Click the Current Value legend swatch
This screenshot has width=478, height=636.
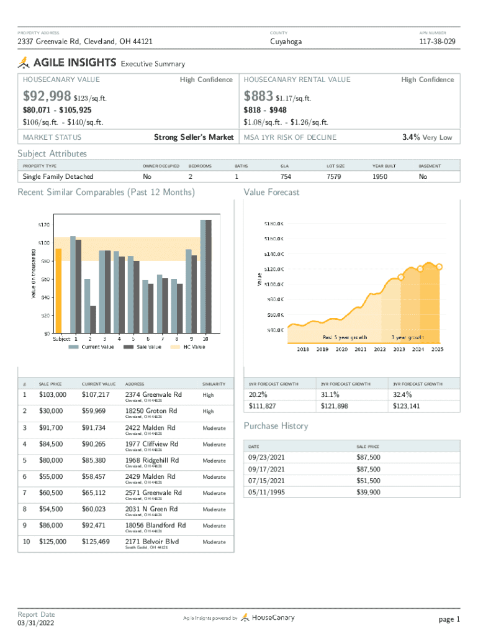point(73,348)
